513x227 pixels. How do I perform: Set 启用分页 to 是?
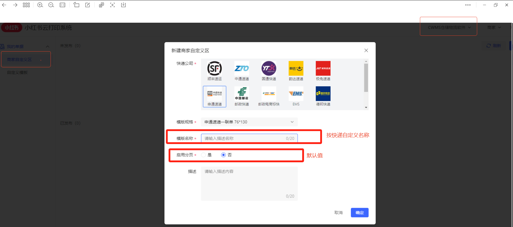click(x=203, y=155)
